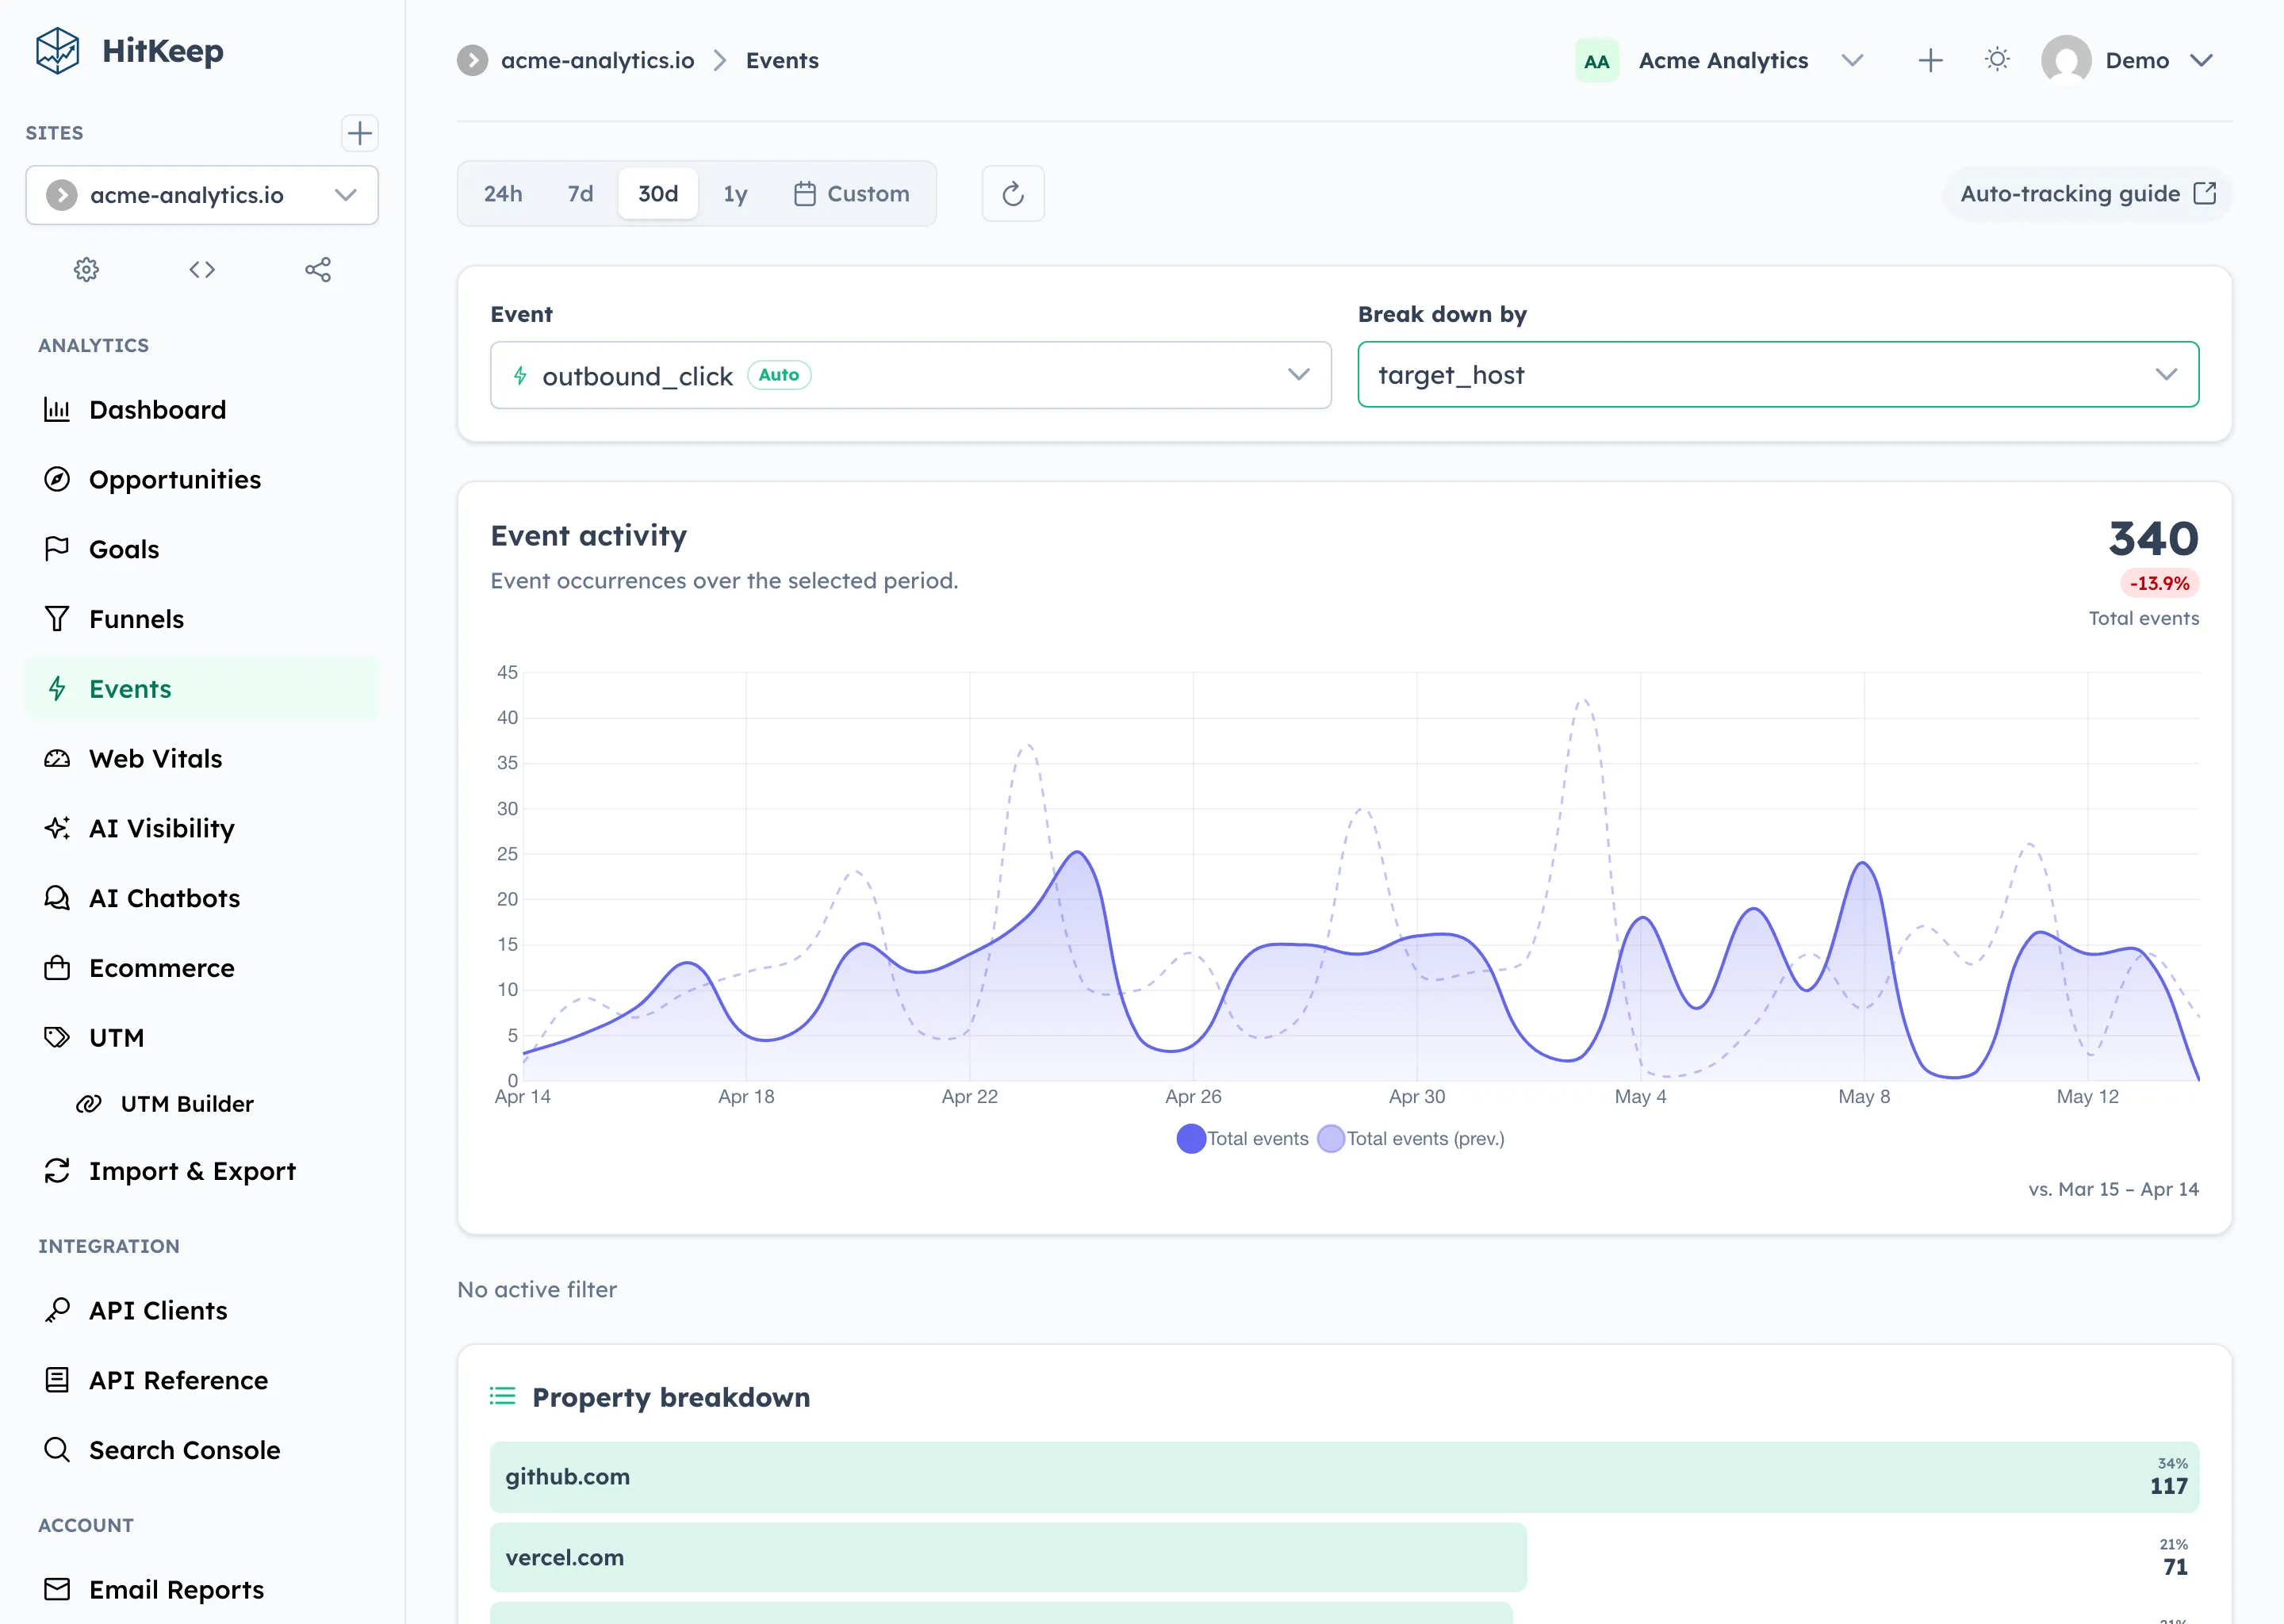The height and width of the screenshot is (1624, 2284).
Task: Refresh the events data
Action: coord(1013,193)
